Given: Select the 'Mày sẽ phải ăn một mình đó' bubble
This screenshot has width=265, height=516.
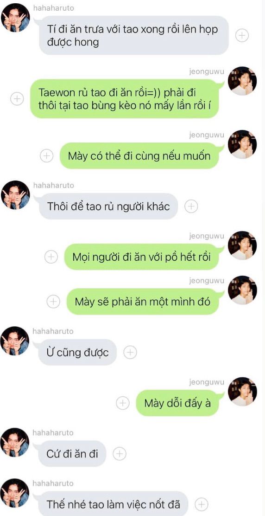Looking at the screenshot, I should point(143,302).
